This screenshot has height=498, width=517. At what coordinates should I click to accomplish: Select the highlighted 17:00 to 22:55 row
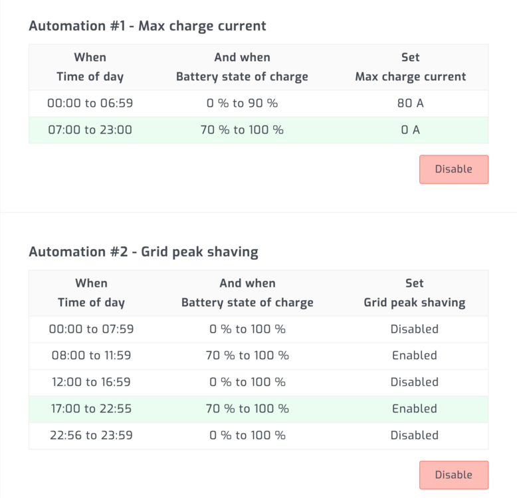91,408
